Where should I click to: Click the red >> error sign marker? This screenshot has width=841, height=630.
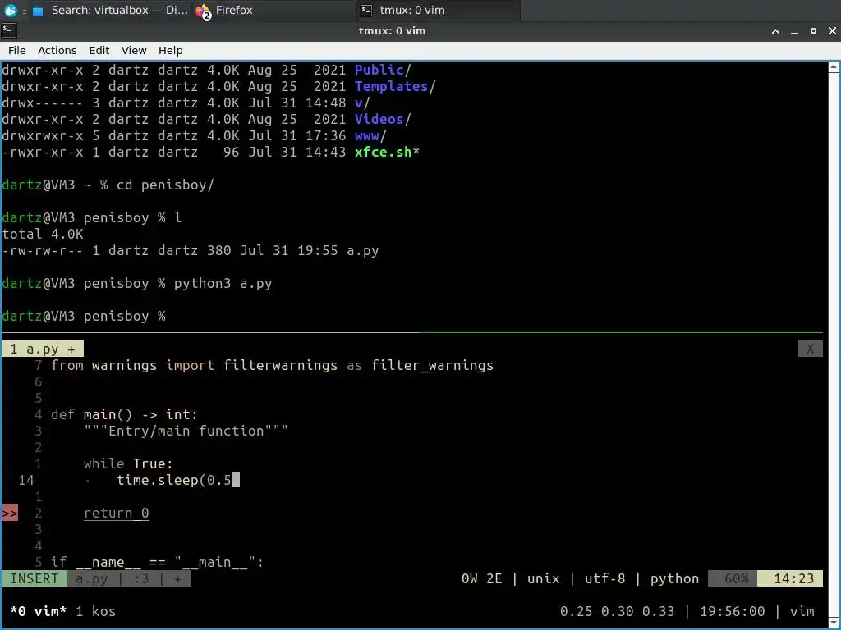click(x=10, y=514)
